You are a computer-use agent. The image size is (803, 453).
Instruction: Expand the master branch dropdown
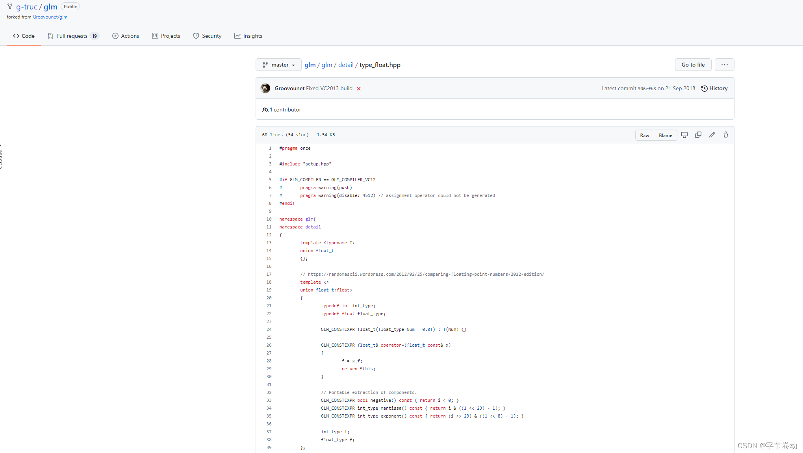point(278,65)
